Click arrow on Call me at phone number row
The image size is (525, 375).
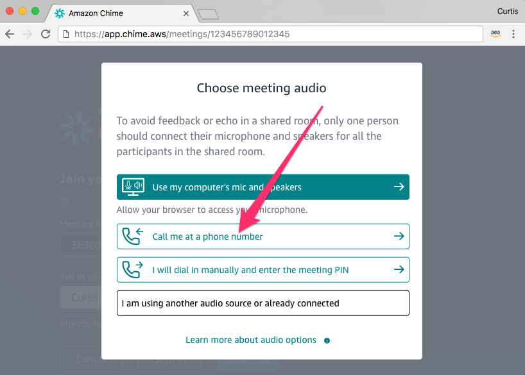point(399,236)
